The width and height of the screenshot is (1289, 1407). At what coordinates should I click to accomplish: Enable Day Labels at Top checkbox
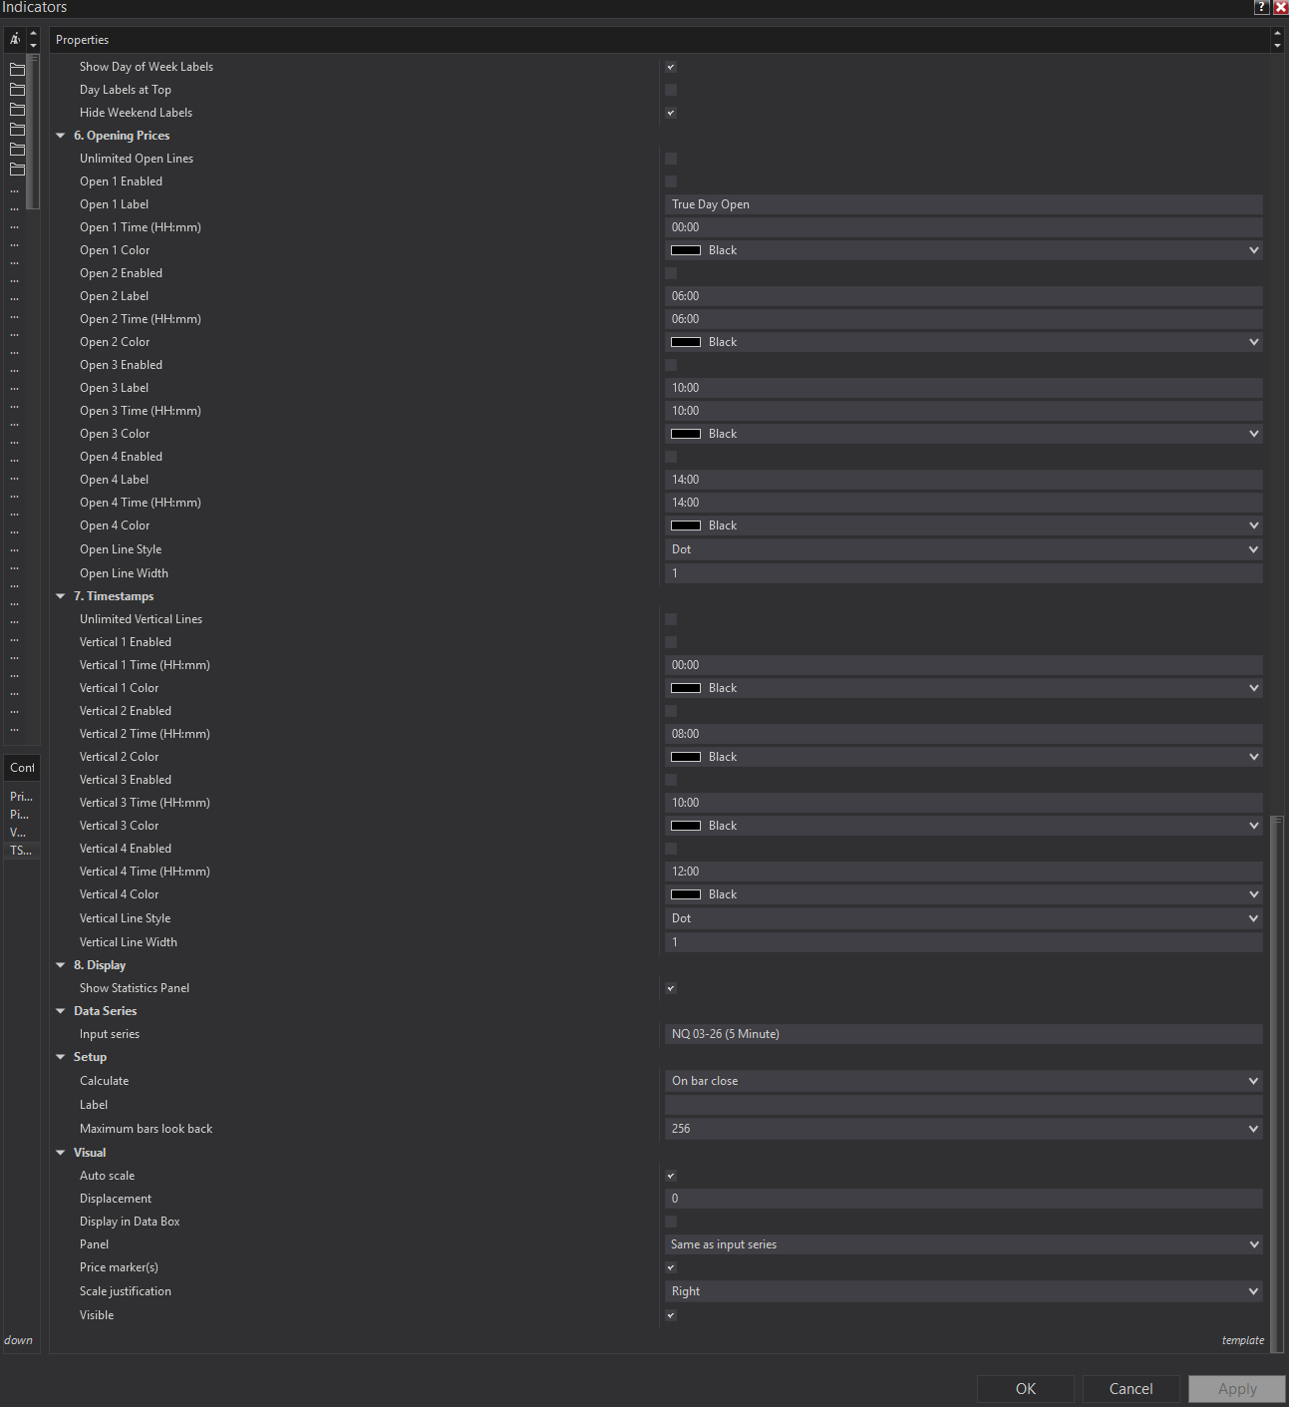(671, 90)
